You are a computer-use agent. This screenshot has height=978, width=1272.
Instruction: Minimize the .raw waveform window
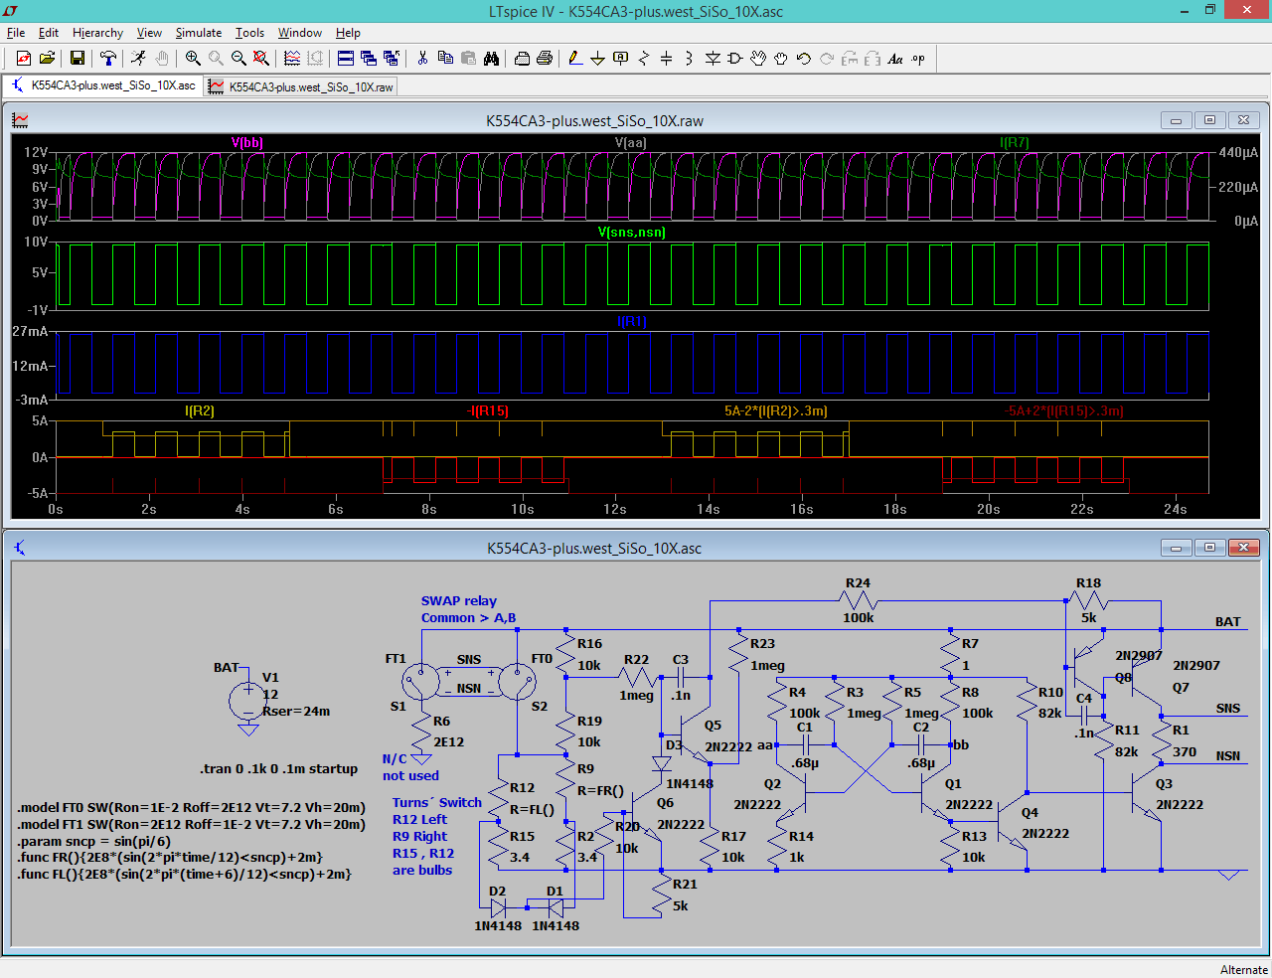(1176, 120)
